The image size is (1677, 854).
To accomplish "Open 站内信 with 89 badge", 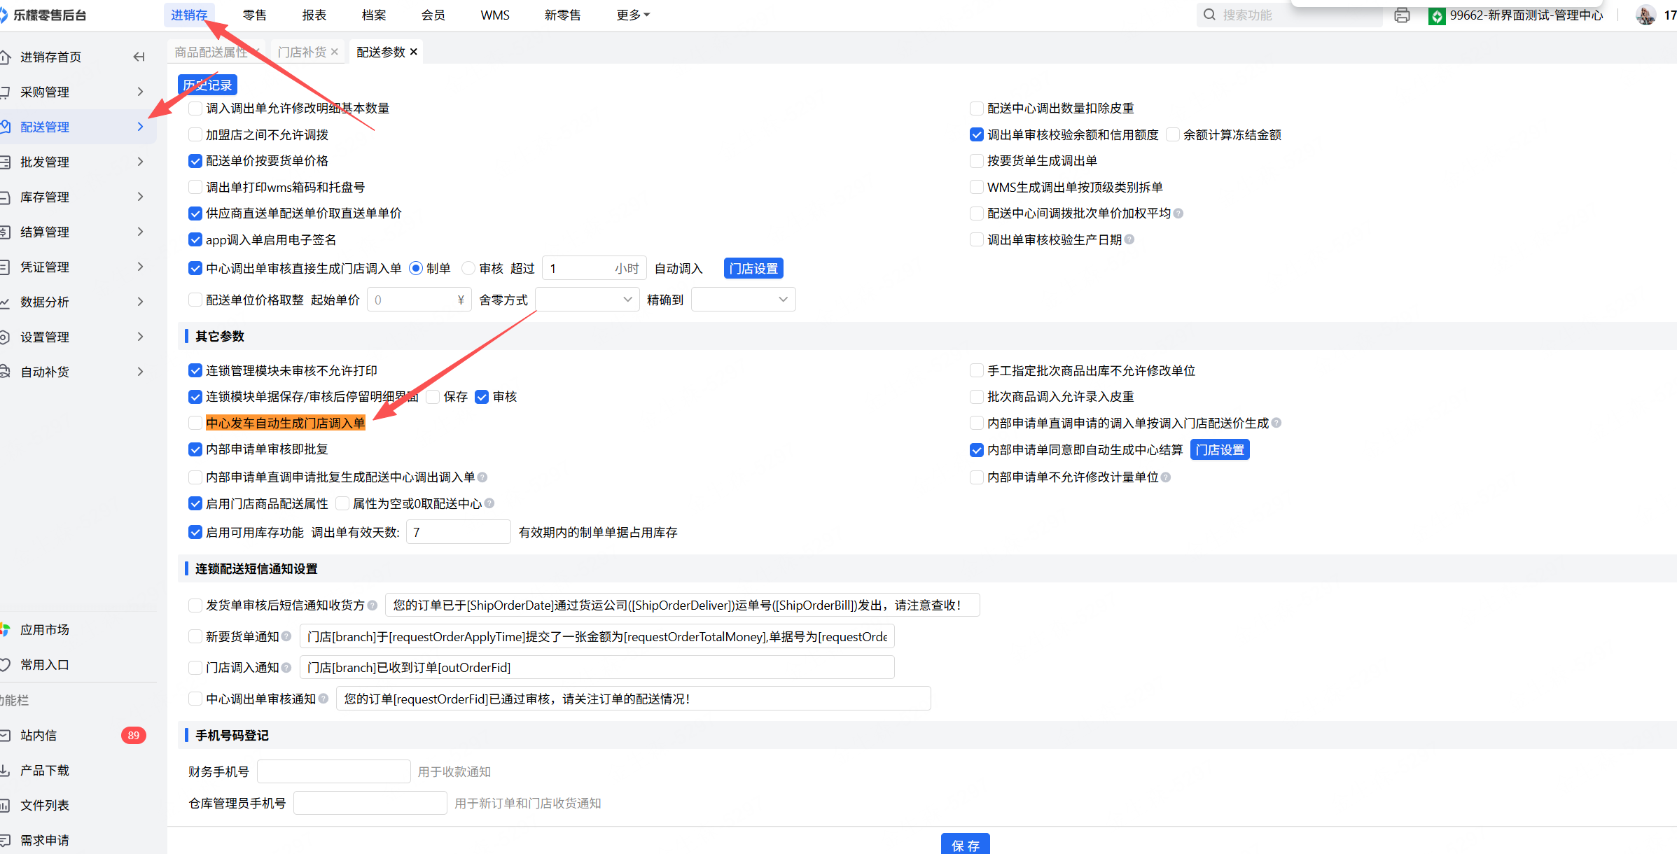I will [x=39, y=735].
